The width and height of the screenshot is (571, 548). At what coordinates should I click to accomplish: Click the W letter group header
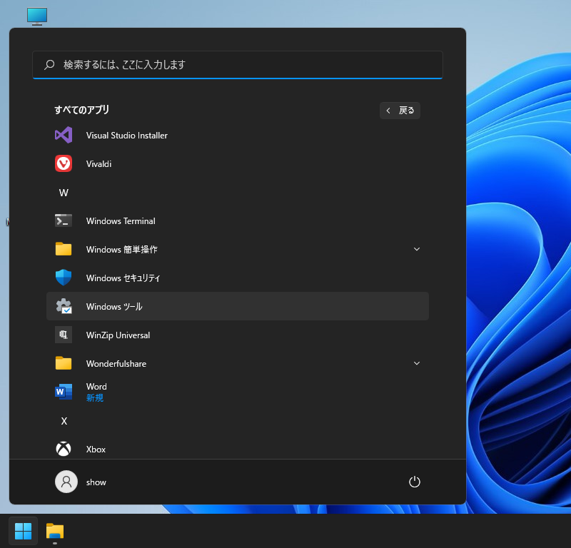64,193
